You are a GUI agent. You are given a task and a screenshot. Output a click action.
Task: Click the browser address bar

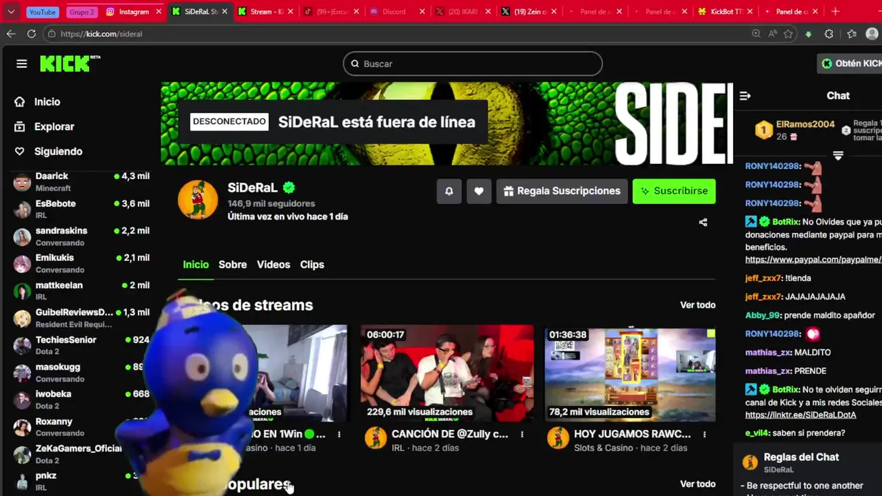click(x=398, y=34)
